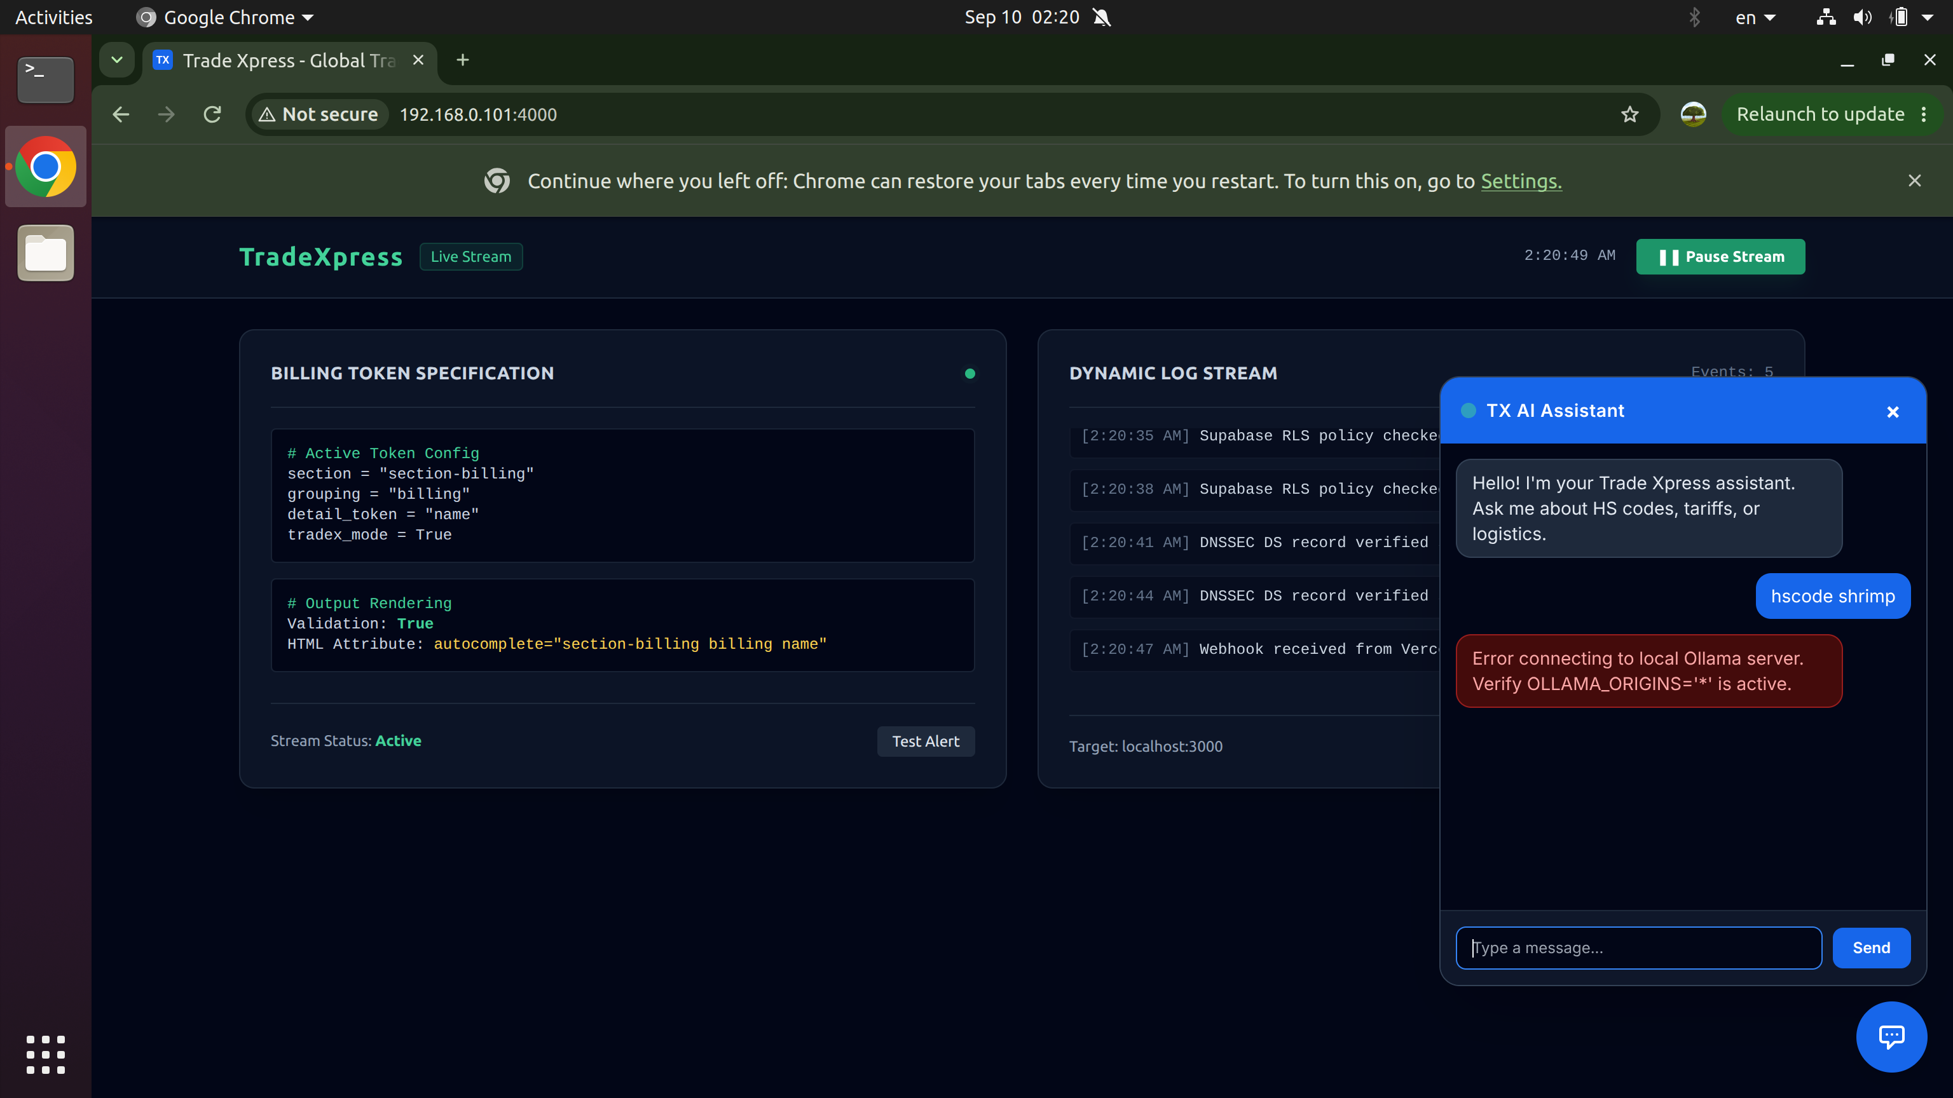Open the en language dropdown
Viewport: 1953px width, 1098px height.
[x=1755, y=17]
